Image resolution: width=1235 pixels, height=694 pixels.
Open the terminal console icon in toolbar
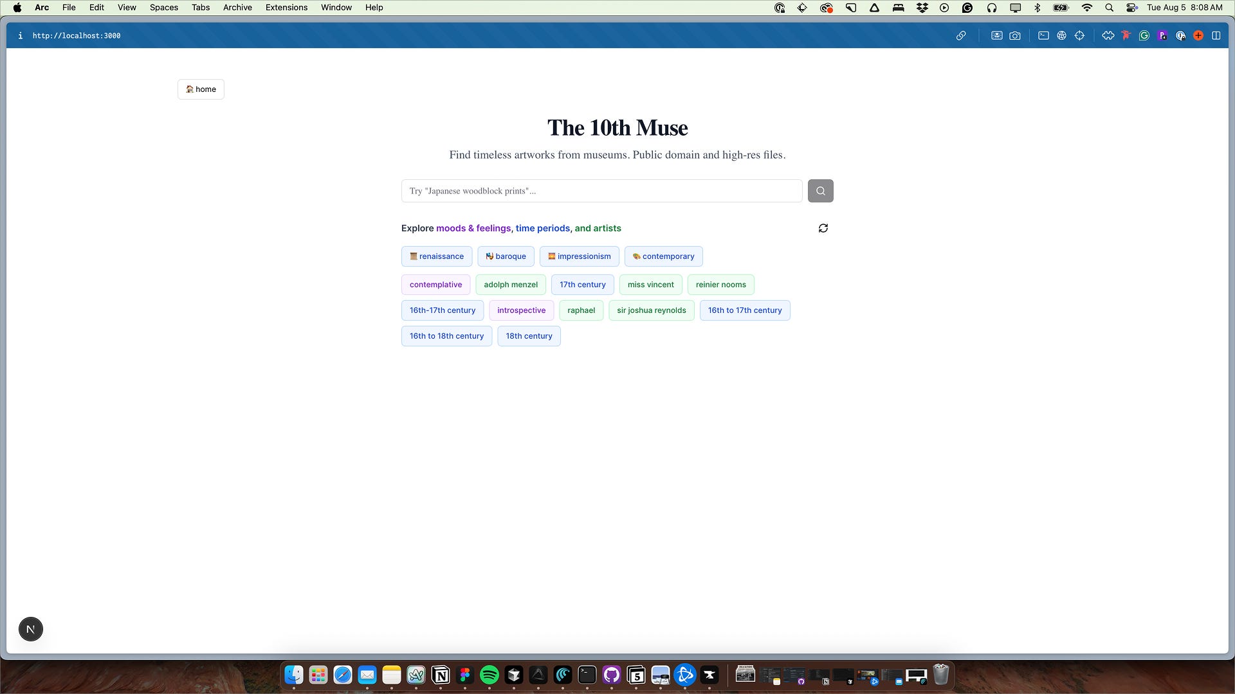coord(1043,36)
